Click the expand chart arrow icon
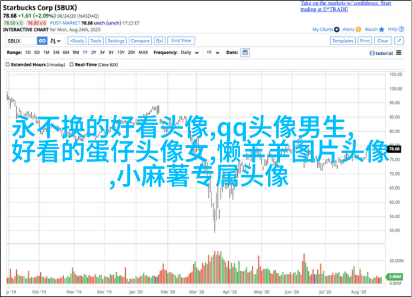Image resolution: width=412 pixels, height=297 pixels. click(399, 41)
